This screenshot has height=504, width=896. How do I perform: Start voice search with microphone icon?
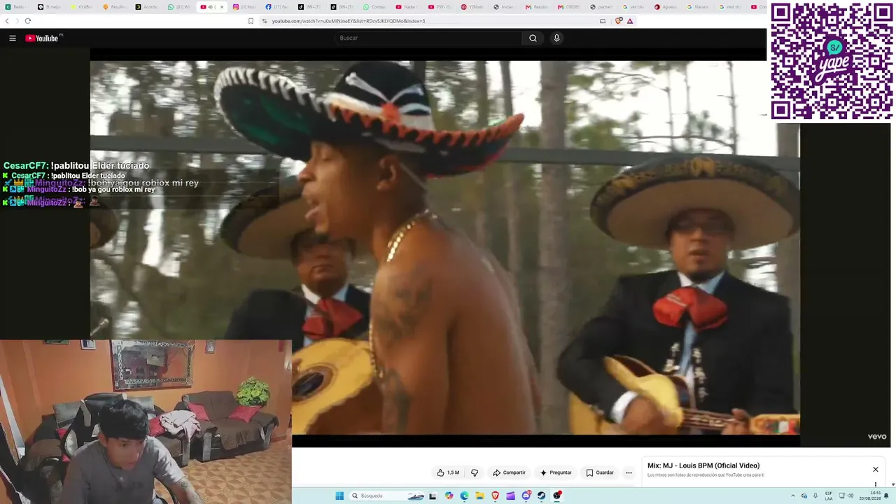pyautogui.click(x=556, y=38)
